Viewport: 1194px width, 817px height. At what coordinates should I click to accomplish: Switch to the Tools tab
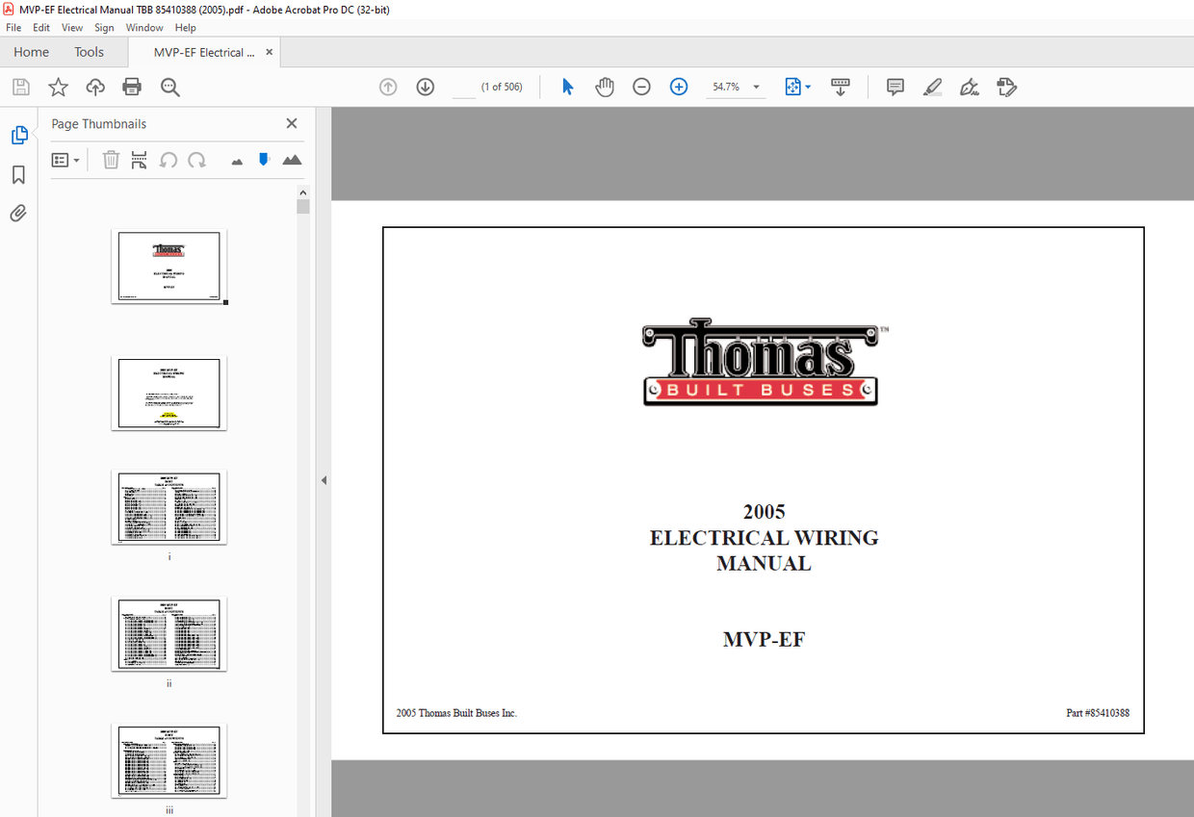coord(89,51)
